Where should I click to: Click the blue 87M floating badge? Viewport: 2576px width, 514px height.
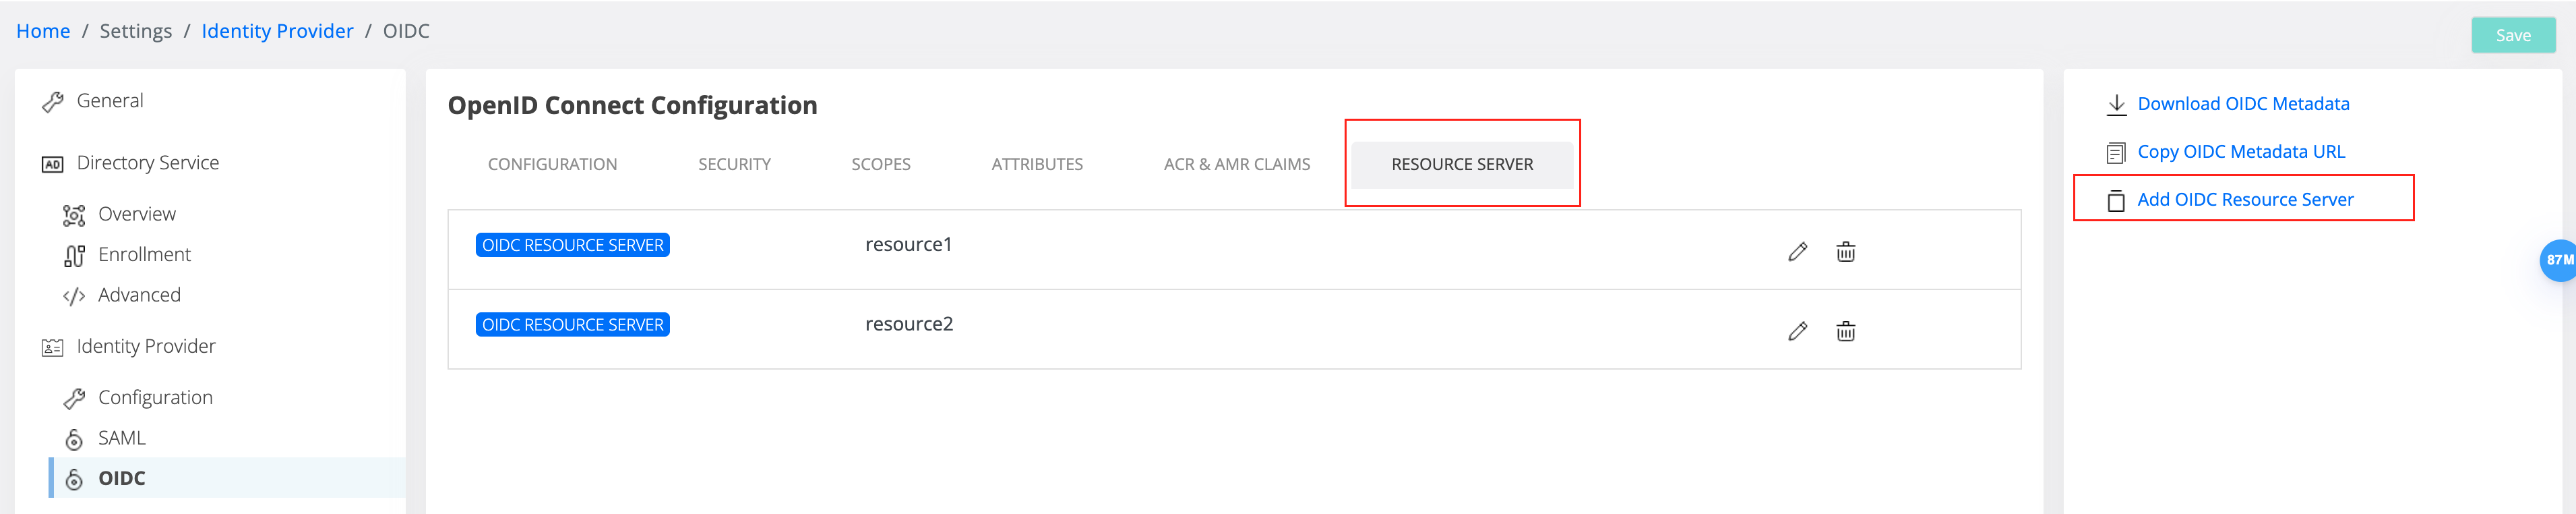pos(2558,260)
